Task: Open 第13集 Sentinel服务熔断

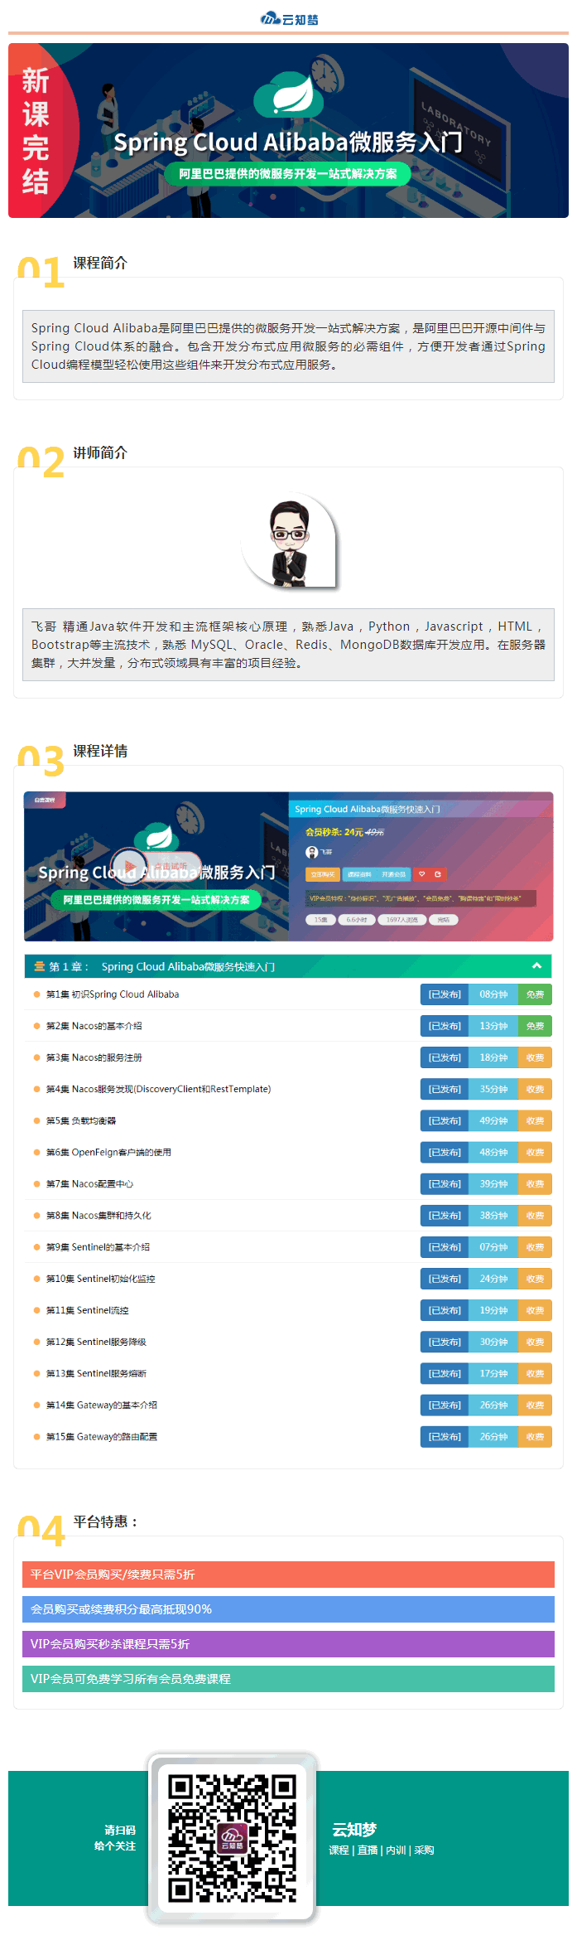Action: 96,1373
